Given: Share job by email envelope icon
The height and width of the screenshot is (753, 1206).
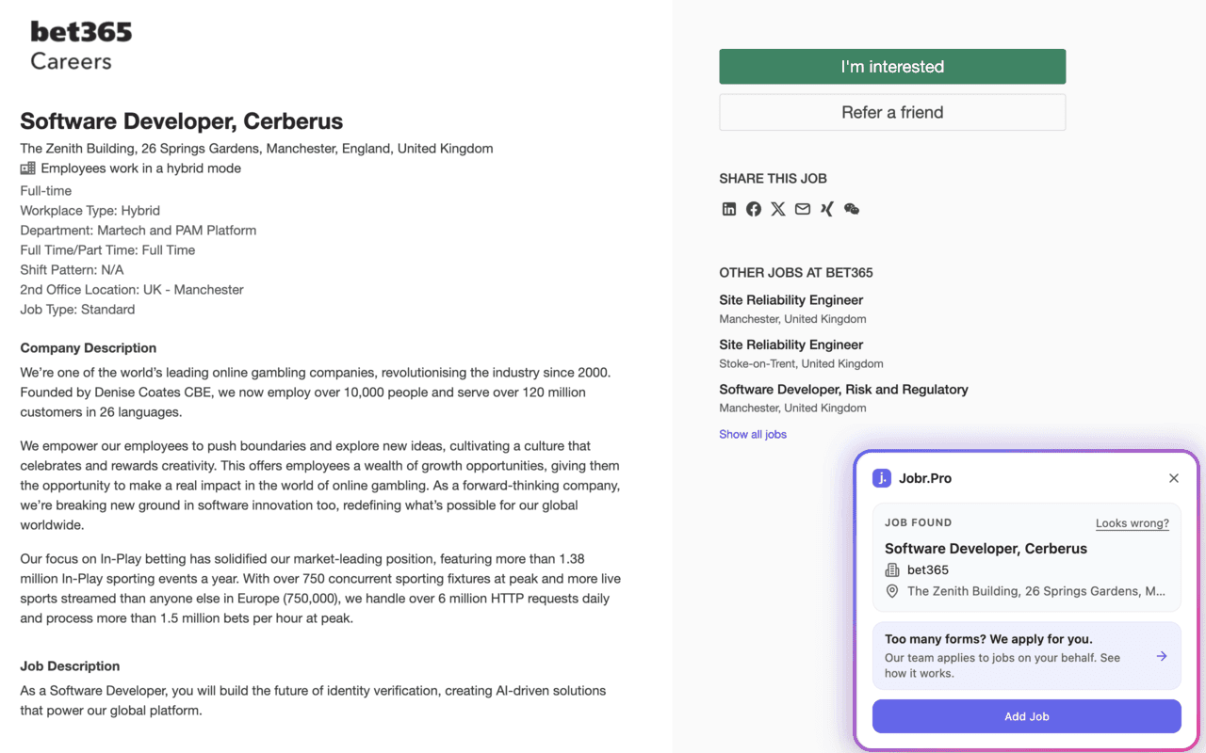Looking at the screenshot, I should [x=803, y=209].
